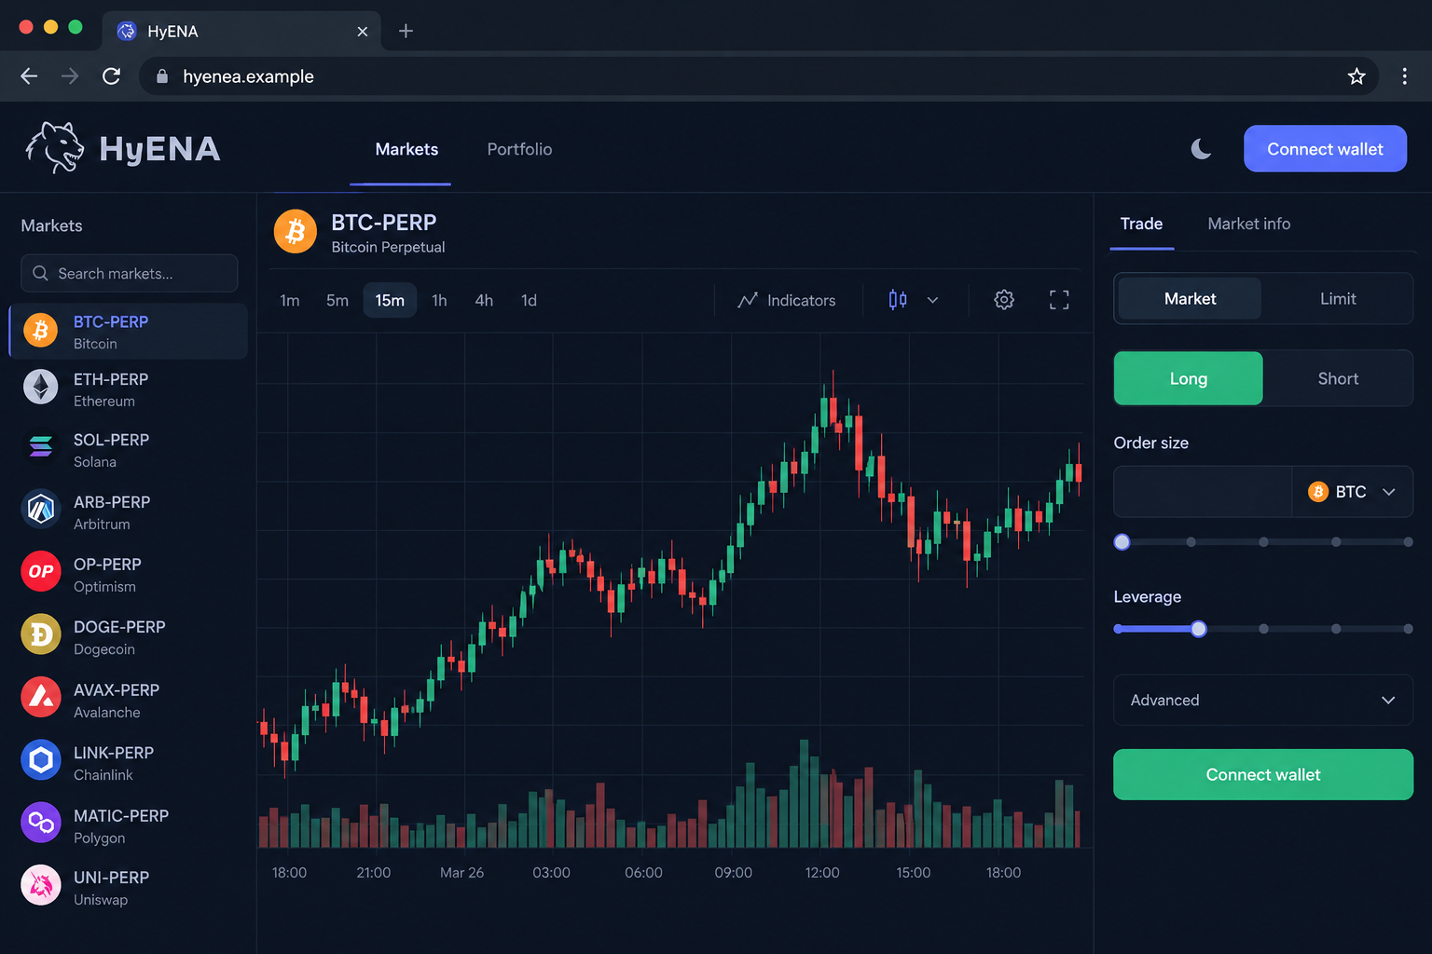Select 4h timeframe
Image resolution: width=1432 pixels, height=954 pixels.
pos(484,300)
